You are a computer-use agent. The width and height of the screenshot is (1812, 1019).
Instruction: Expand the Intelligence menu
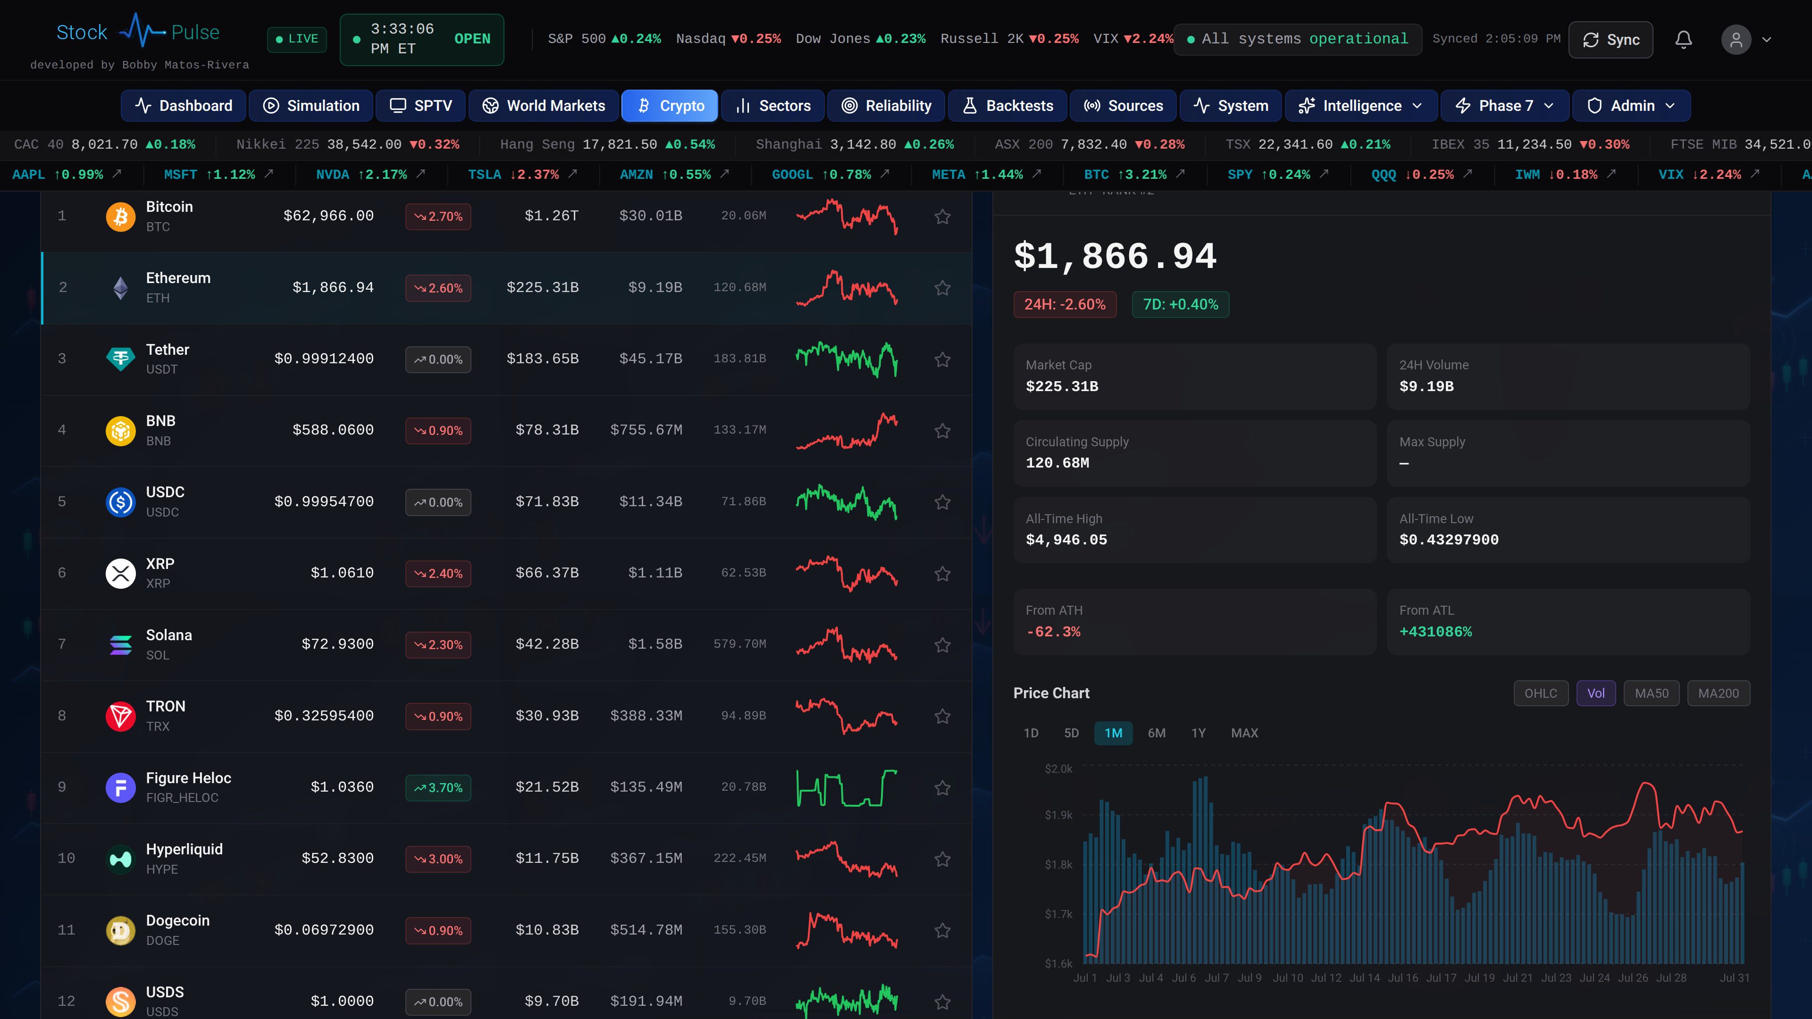[x=1360, y=106]
